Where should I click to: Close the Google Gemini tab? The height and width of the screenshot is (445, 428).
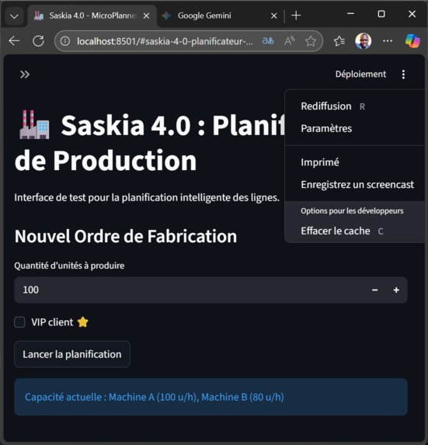click(x=273, y=16)
